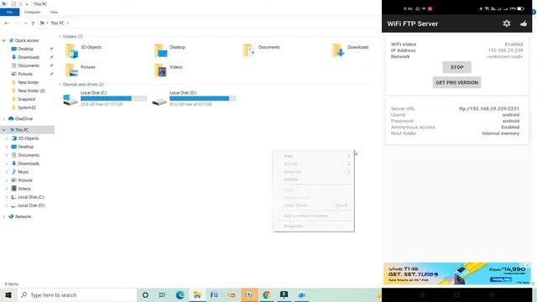The height and width of the screenshot is (302, 537).
Task: Choose Add a network location
Action: click(313, 216)
